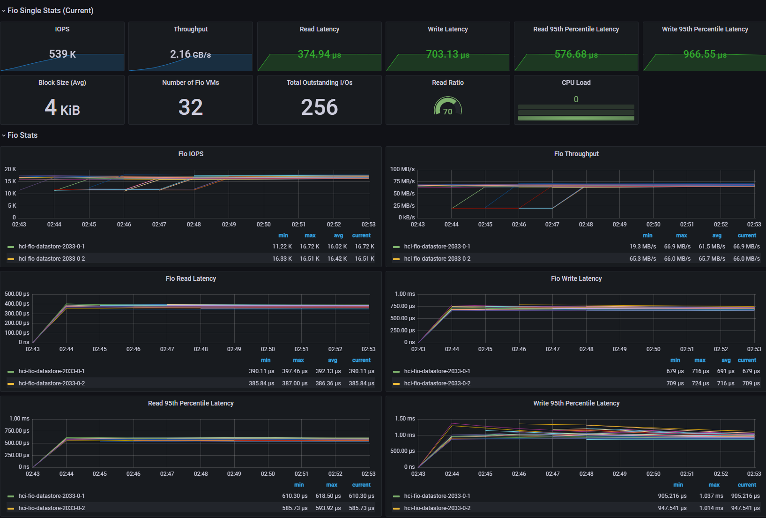Screen dimensions: 766x518
Task: Click the 256 Total Outstanding I/Os value
Action: (x=320, y=107)
